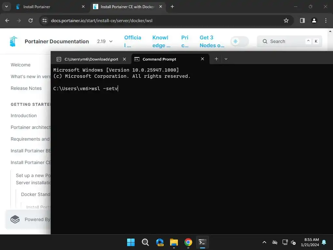Viewport: 333px width, 250px height.
Task: Click the docs Search field
Action: 289,41
